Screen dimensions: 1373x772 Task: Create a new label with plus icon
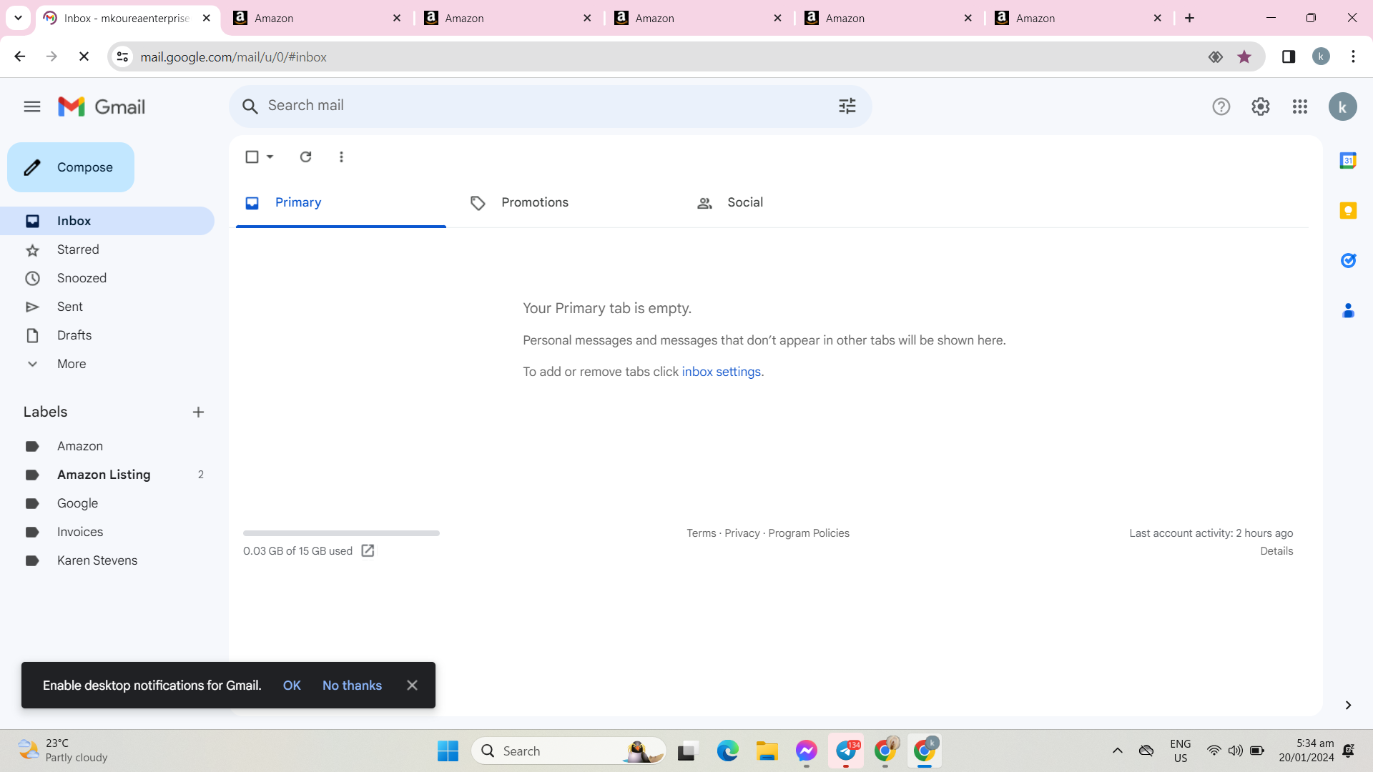tap(198, 412)
